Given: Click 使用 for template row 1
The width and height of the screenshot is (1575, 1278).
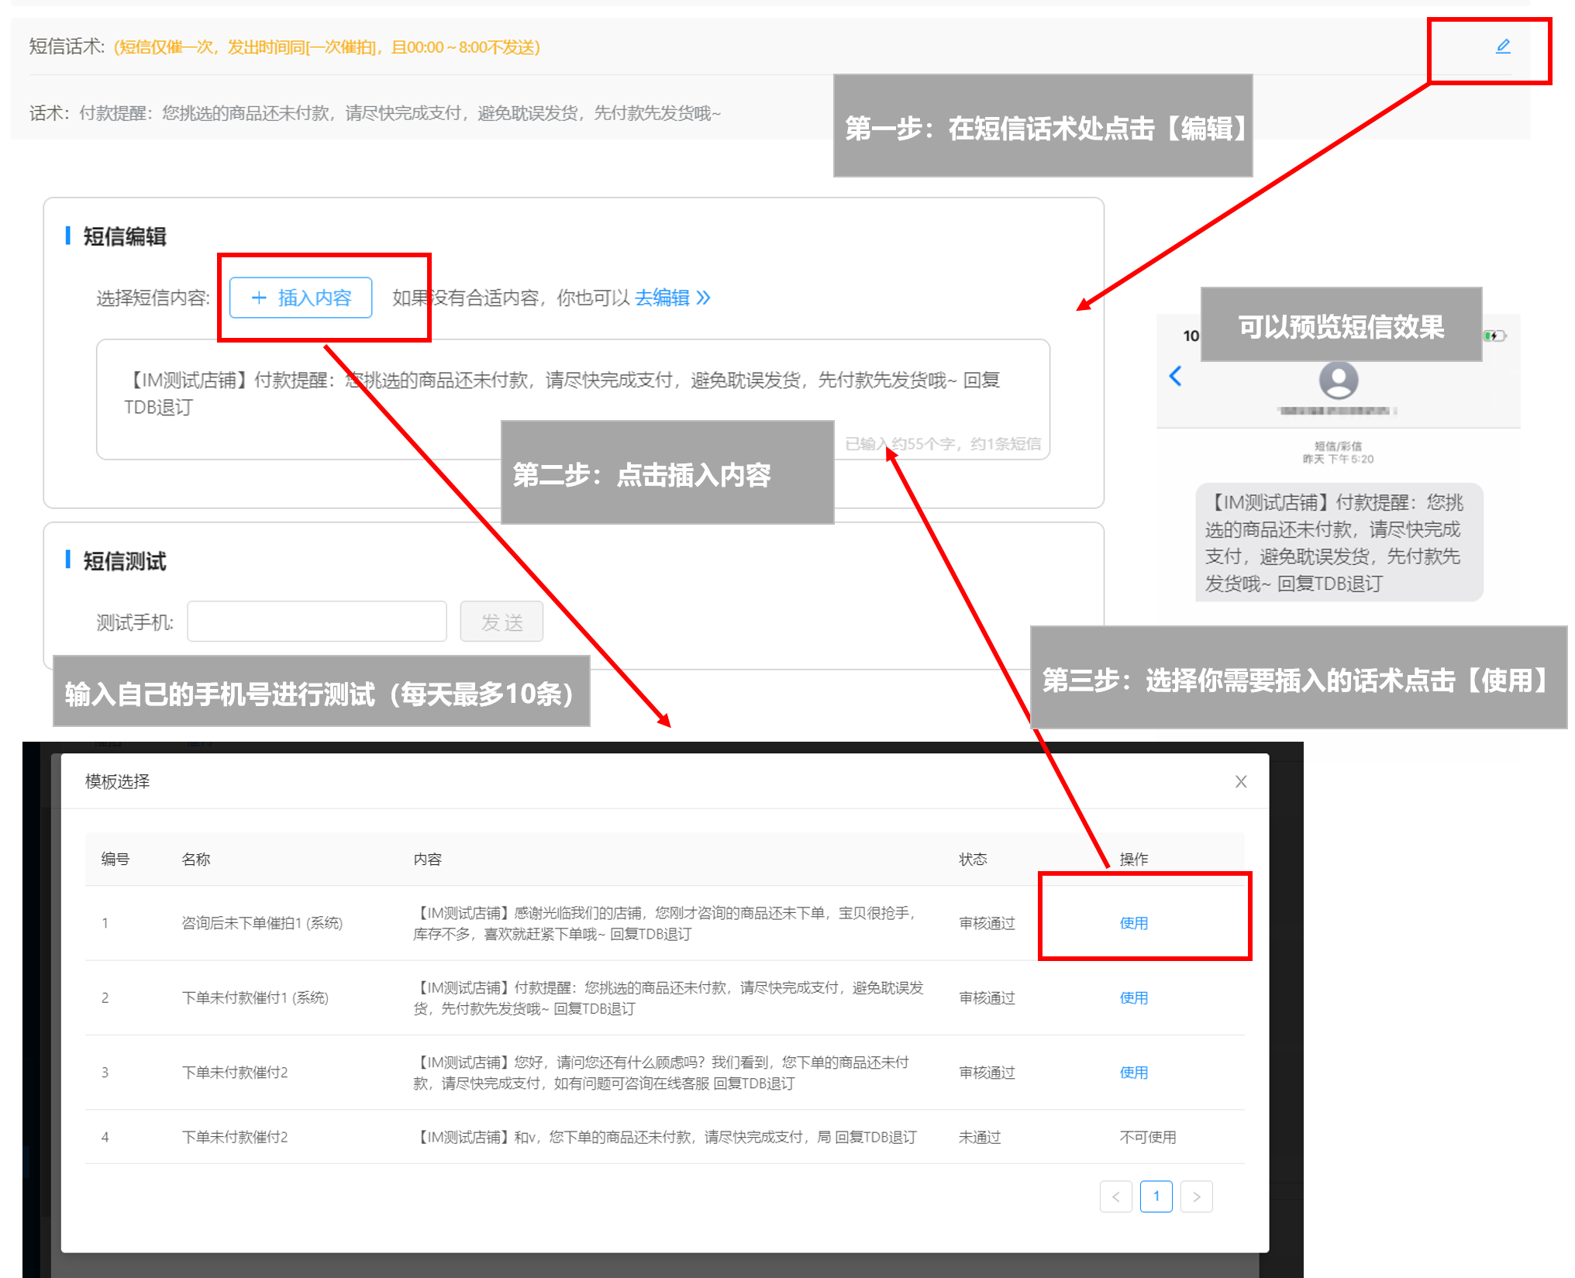Looking at the screenshot, I should (1133, 923).
